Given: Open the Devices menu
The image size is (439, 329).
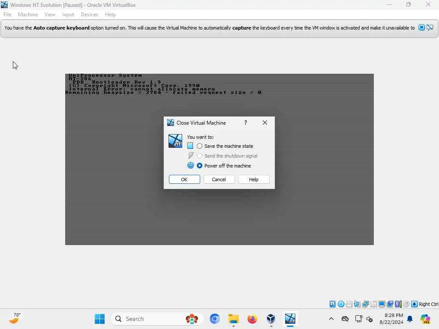Looking at the screenshot, I should click(x=90, y=15).
